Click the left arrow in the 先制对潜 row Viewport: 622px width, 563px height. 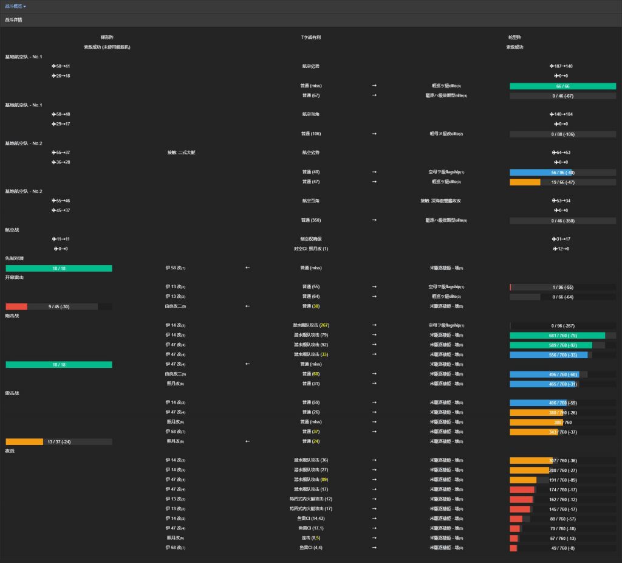[247, 268]
